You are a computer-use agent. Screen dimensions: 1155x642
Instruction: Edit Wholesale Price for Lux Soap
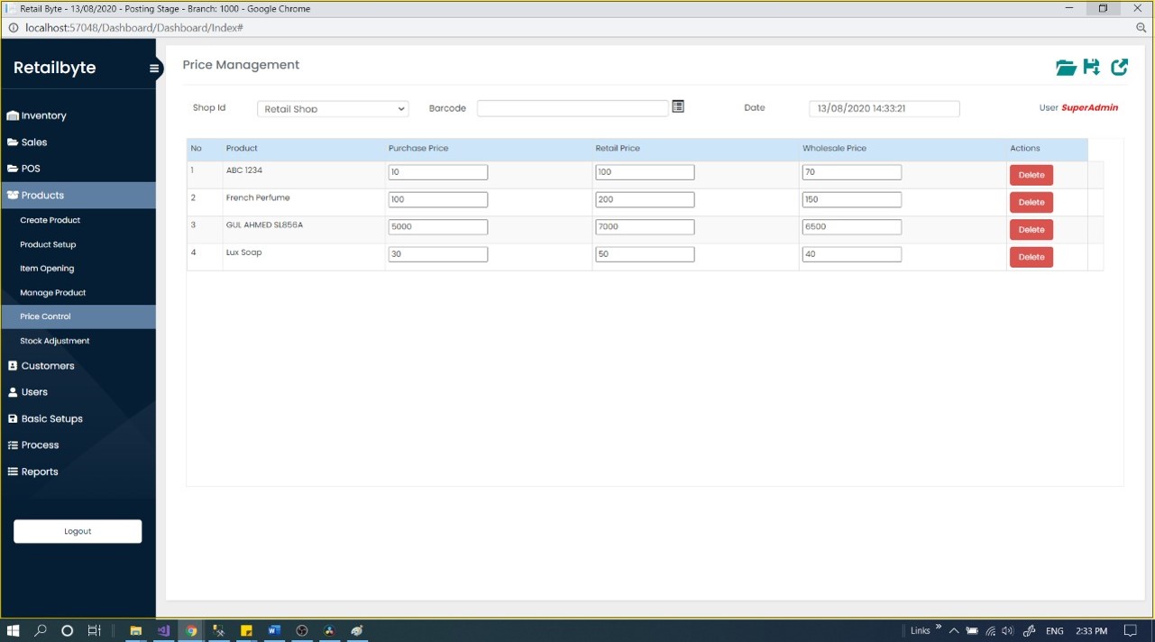[x=852, y=254]
